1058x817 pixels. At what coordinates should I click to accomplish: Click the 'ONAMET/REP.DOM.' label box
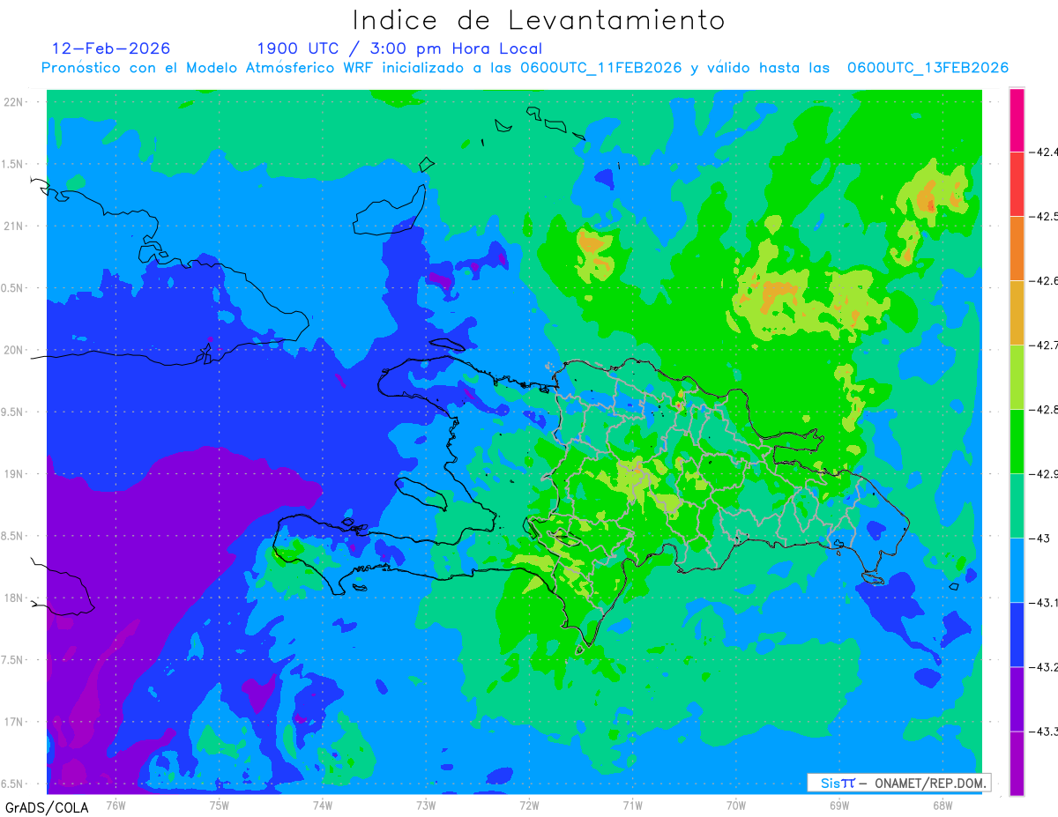(x=898, y=783)
